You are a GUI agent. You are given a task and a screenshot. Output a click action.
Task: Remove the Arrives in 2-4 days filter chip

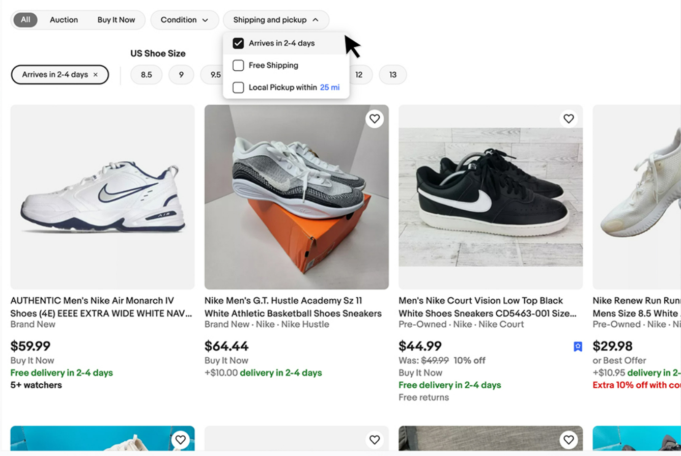[x=95, y=74]
